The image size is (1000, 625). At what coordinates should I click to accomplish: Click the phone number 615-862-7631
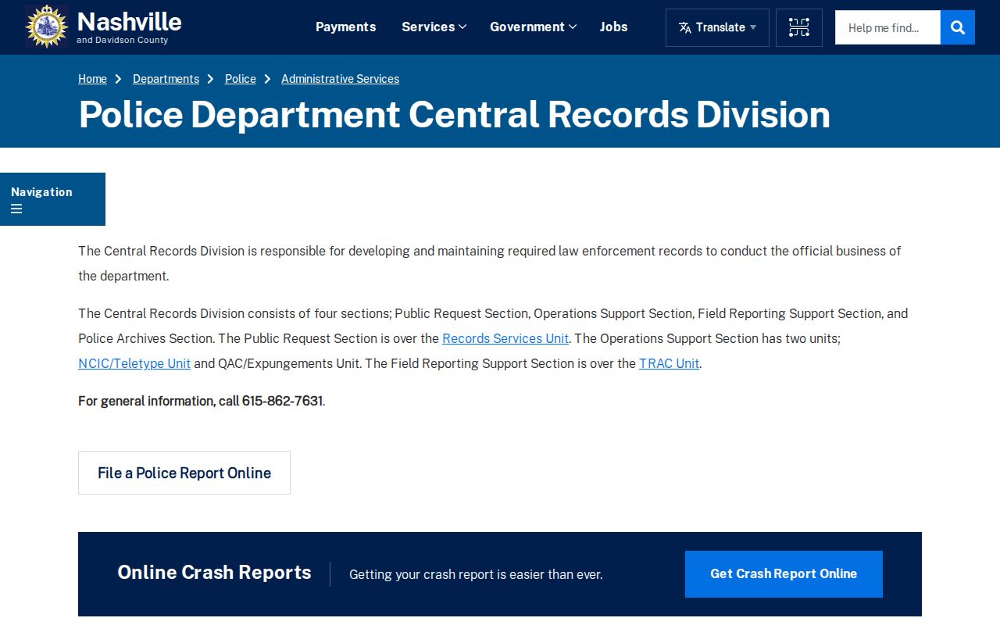pos(282,401)
